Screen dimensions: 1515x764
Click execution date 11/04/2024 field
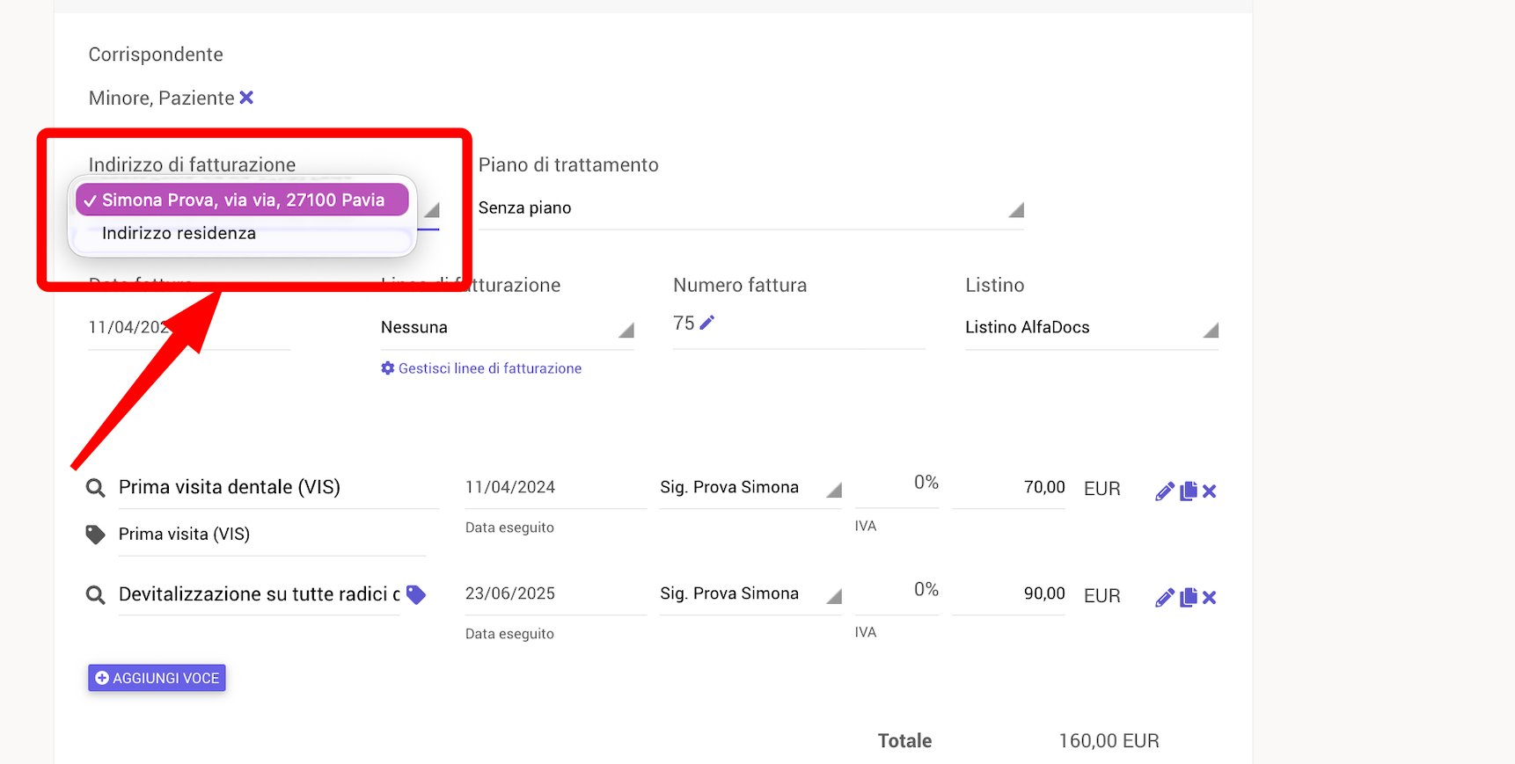tap(555, 488)
